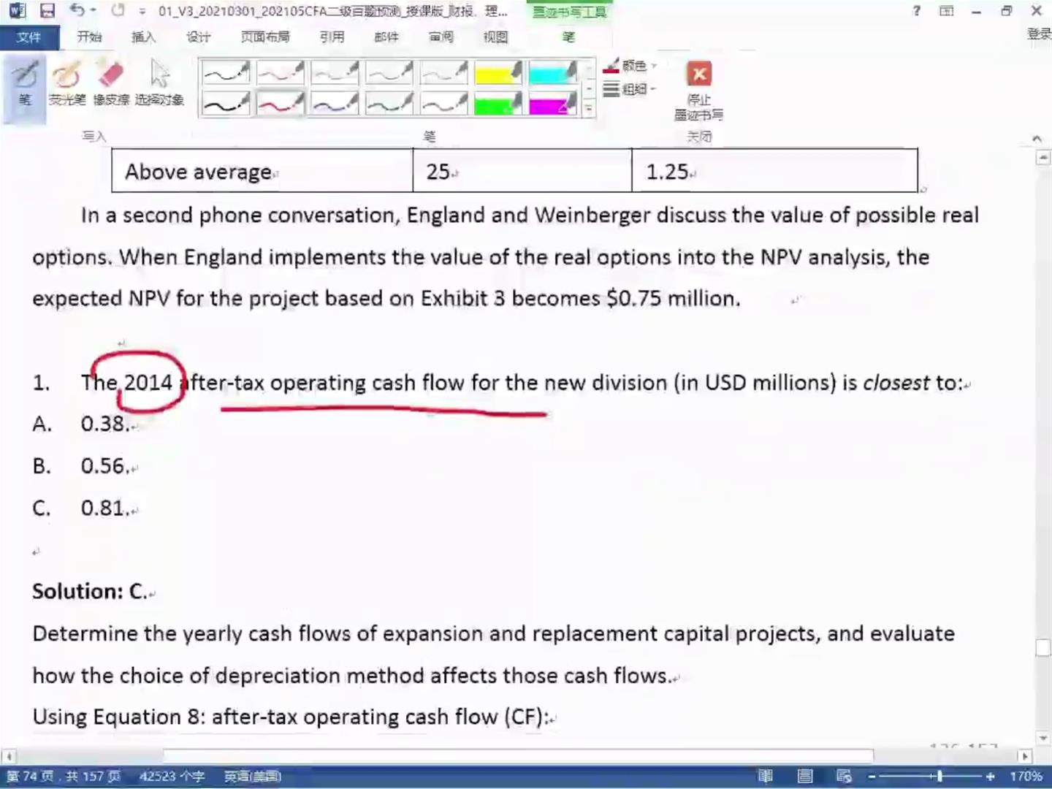This screenshot has width=1052, height=789.
Task: Choose the fourth pen in bottom row
Action: 389,103
